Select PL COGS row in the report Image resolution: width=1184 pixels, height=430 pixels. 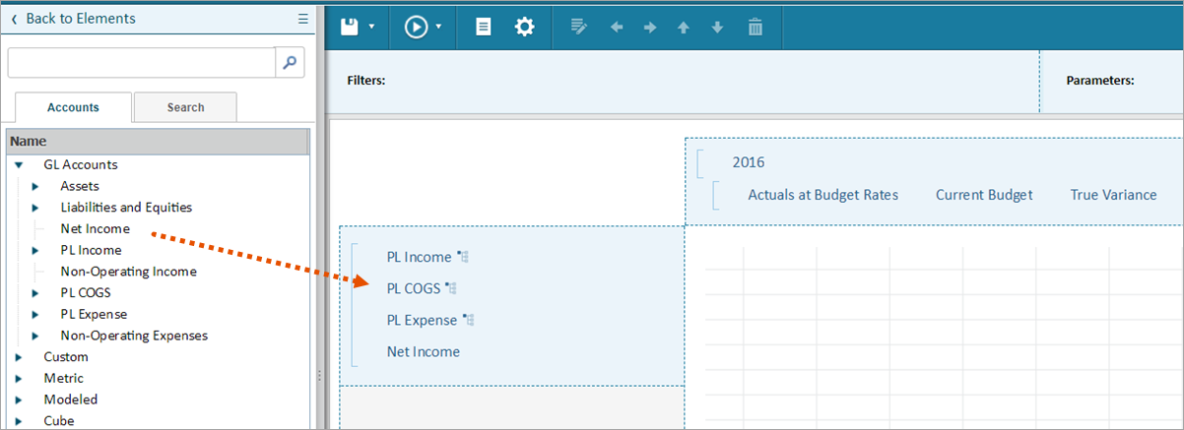pyautogui.click(x=414, y=288)
